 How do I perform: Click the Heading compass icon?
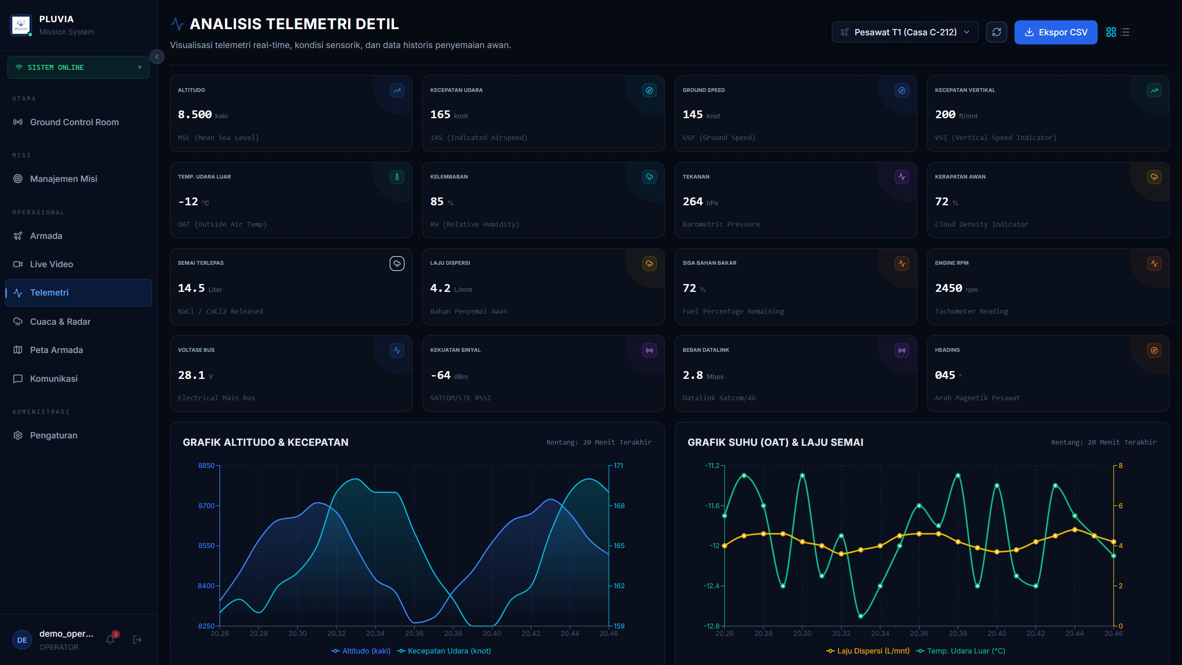click(x=1154, y=351)
